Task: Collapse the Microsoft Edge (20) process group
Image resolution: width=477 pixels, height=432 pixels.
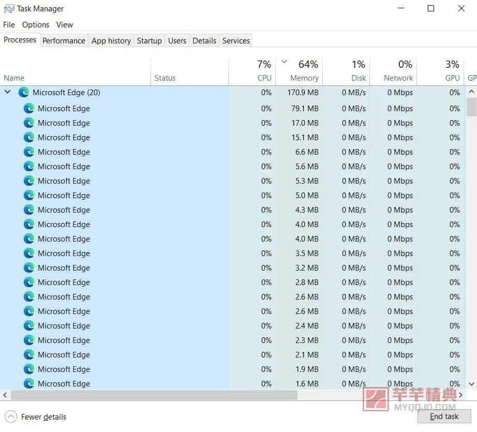Action: (x=8, y=92)
